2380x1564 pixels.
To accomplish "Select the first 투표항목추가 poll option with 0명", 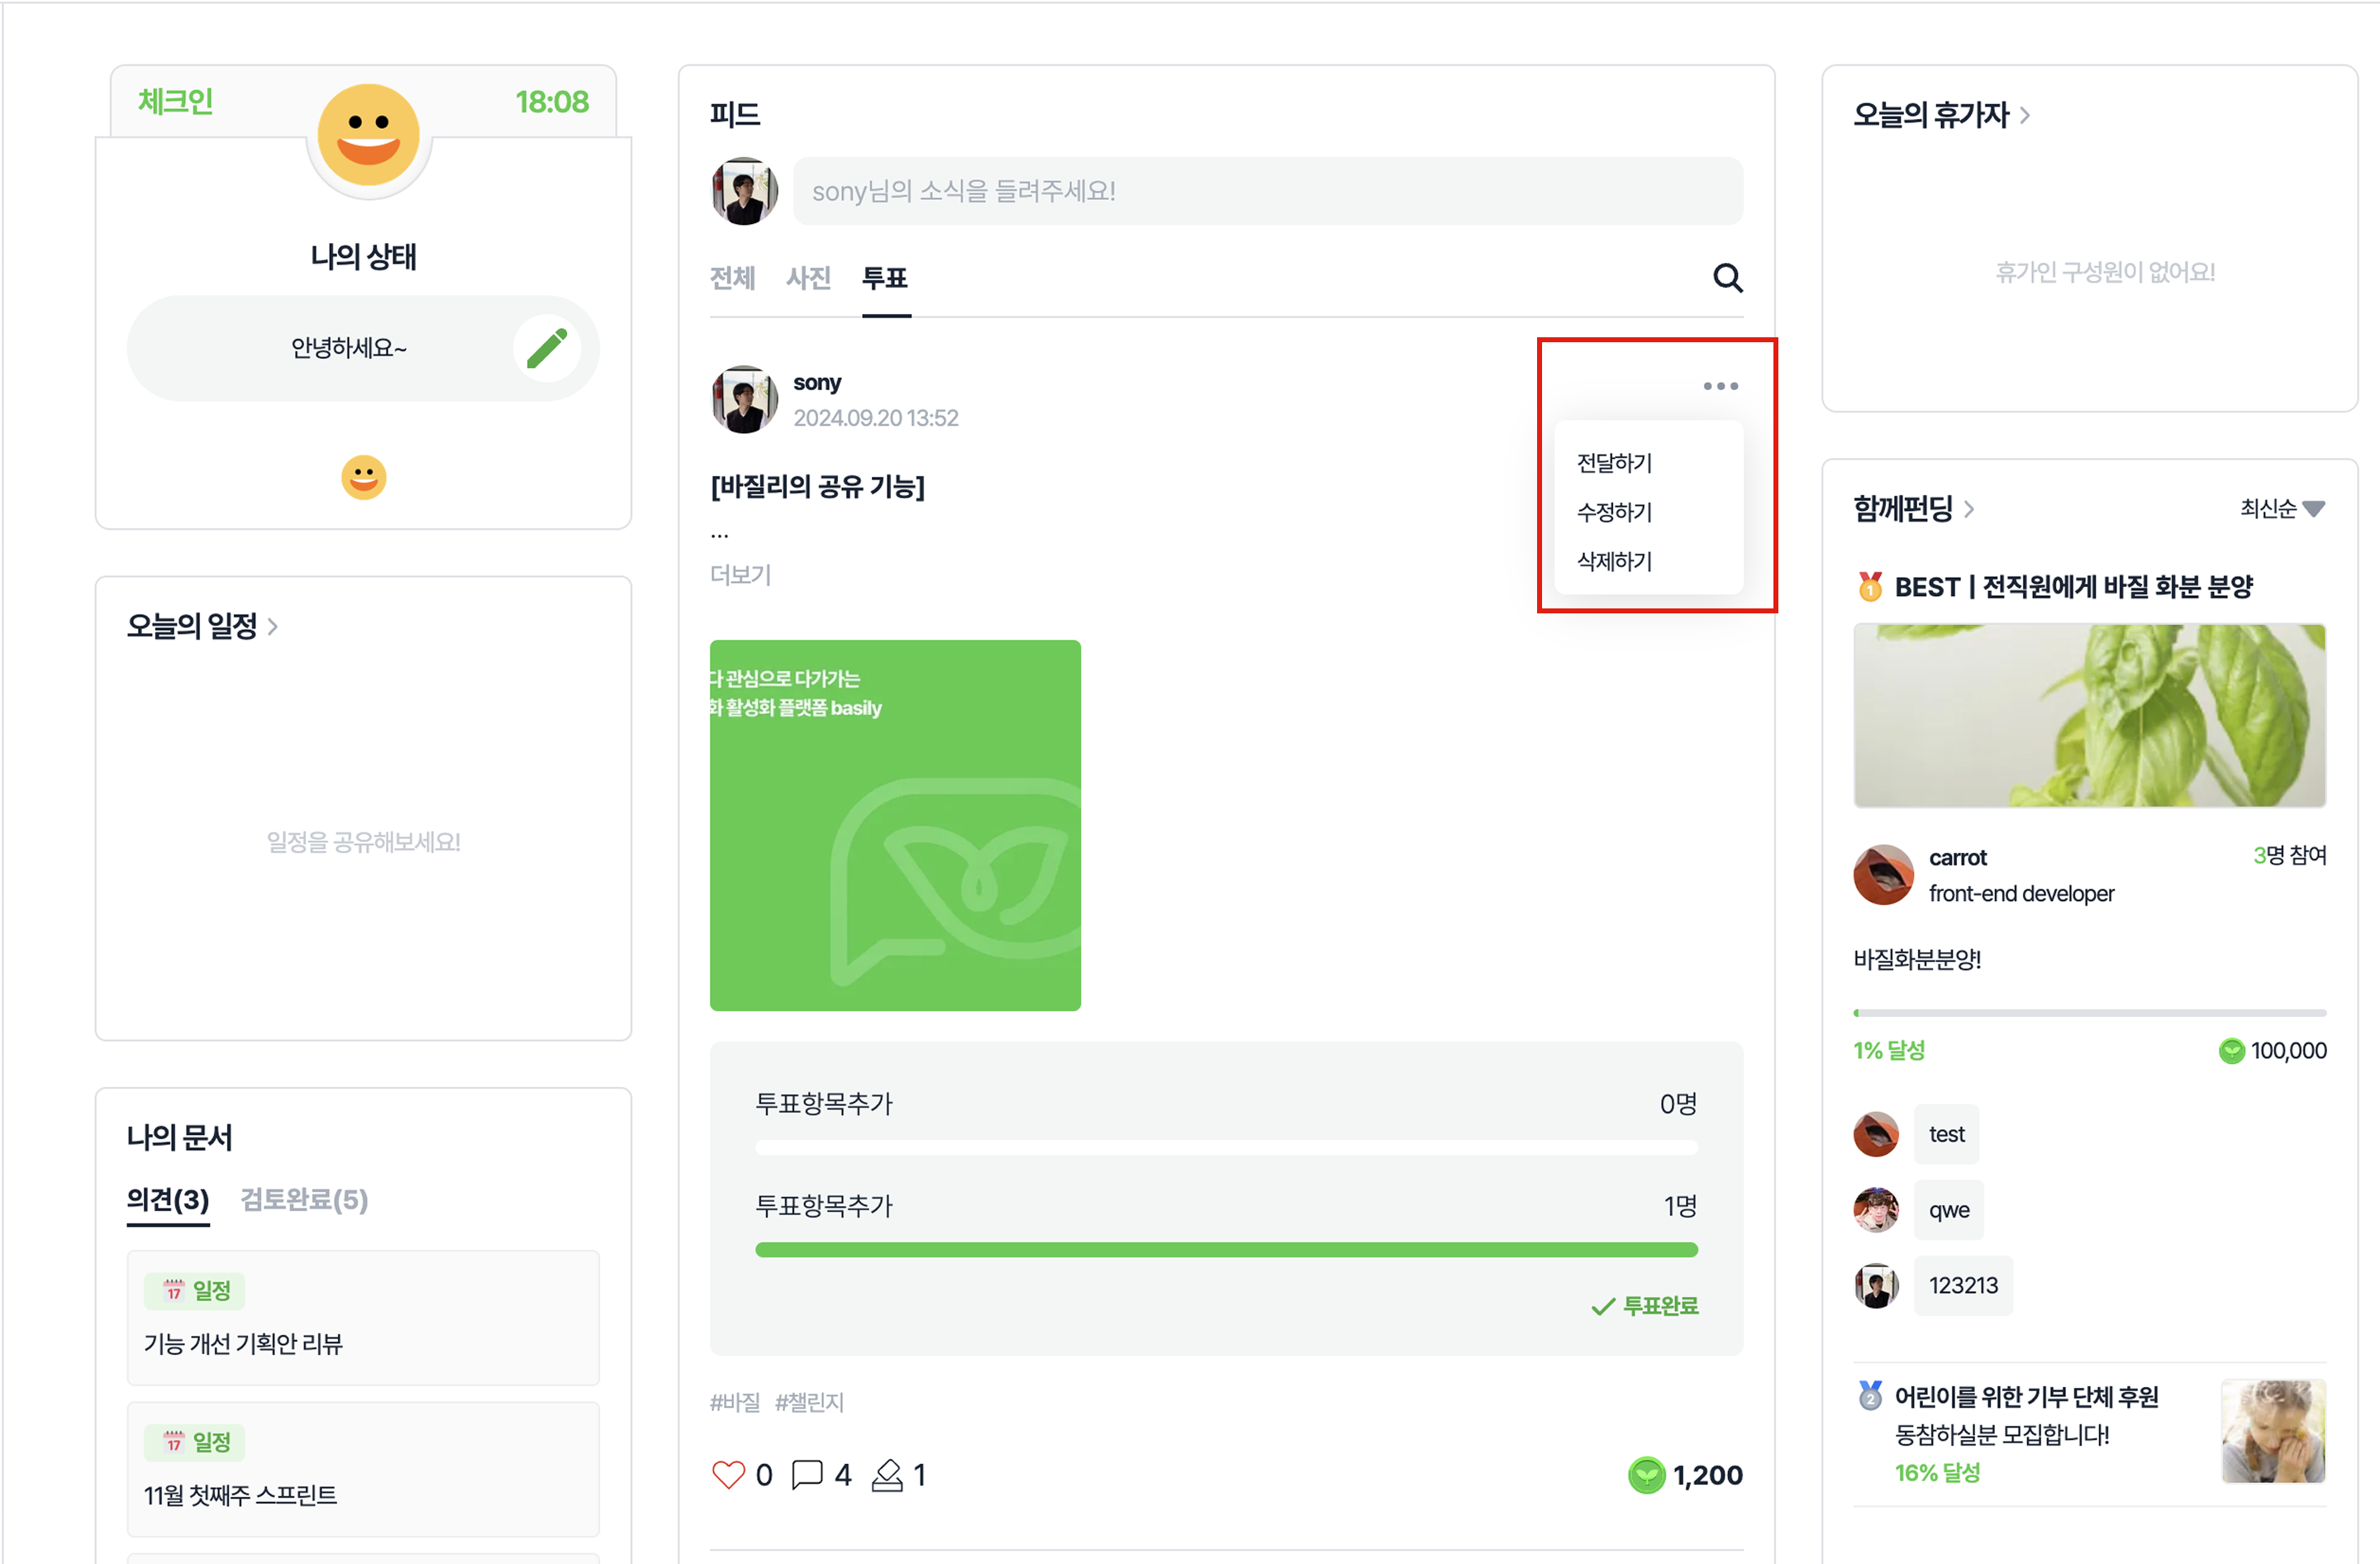I will (x=1226, y=1121).
